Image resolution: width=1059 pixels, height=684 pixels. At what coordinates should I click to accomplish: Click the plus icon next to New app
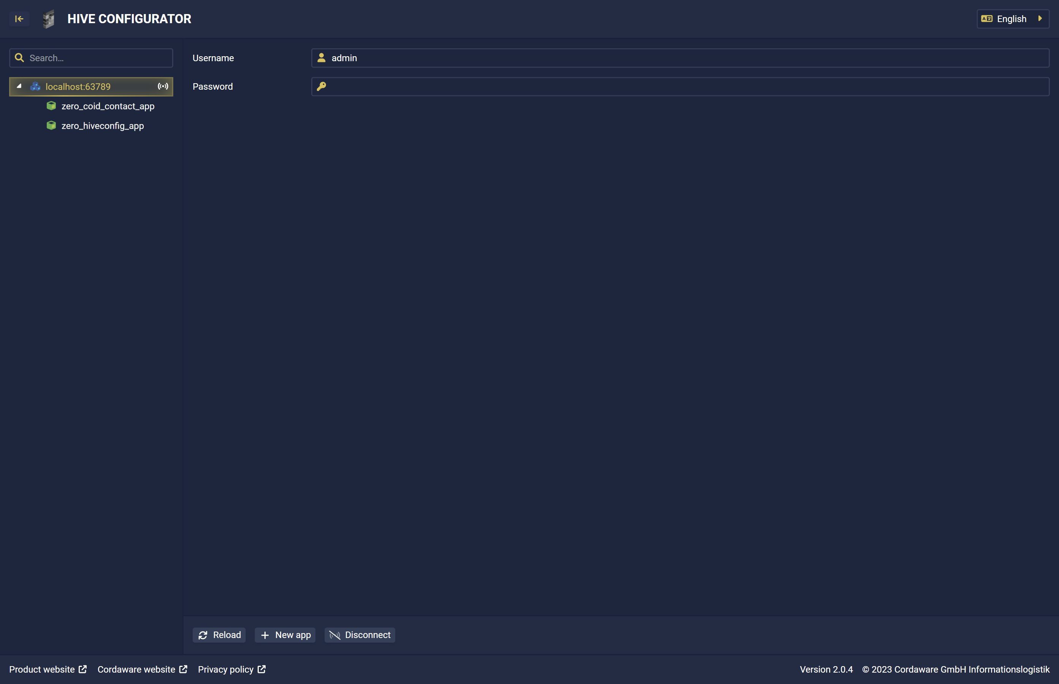tap(265, 635)
